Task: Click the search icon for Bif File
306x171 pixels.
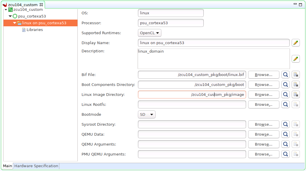Action: tap(285, 75)
